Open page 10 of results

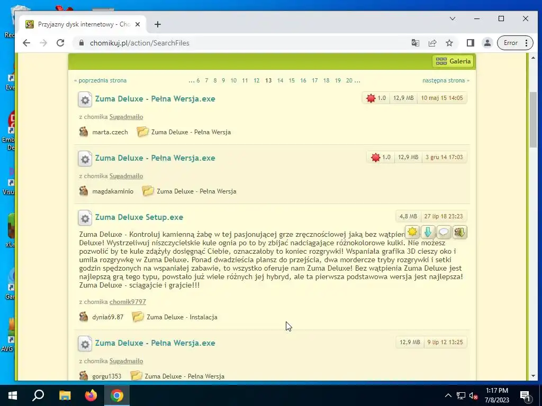click(233, 80)
